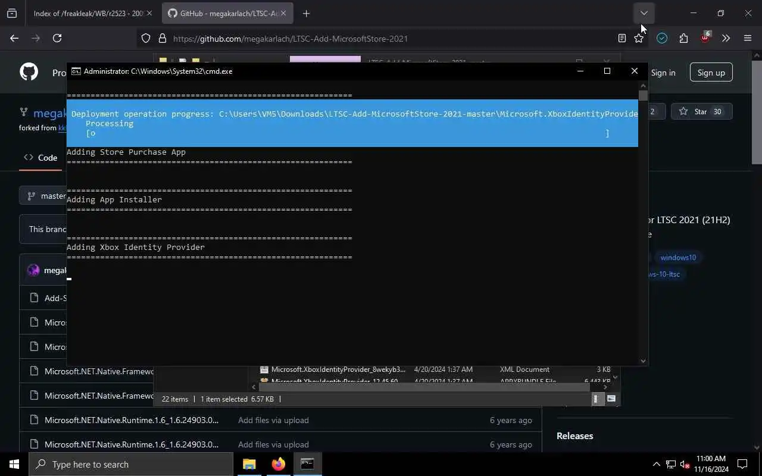The image size is (762, 476).
Task: Click the megakarlach committer avatar
Action: [33, 270]
